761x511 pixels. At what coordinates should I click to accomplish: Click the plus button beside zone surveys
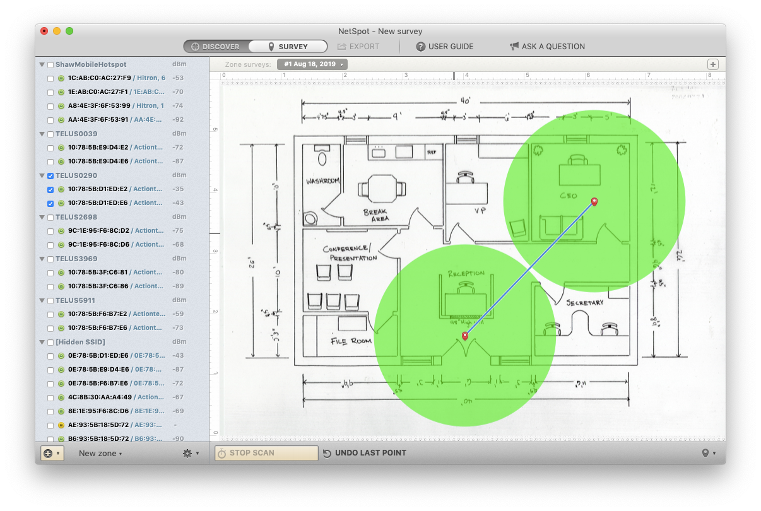point(713,64)
